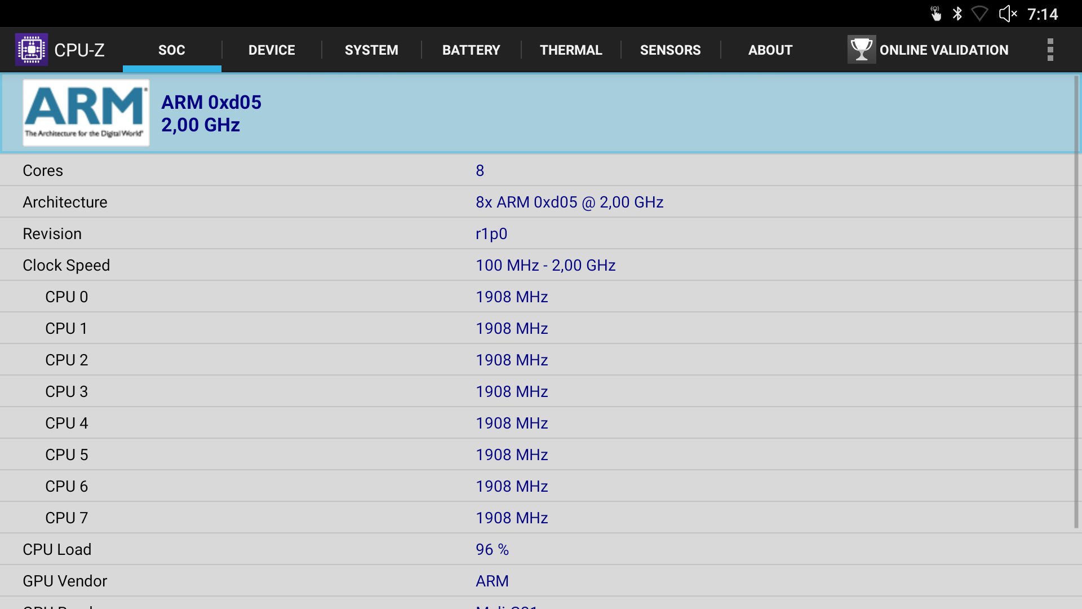Select the CPU 6 row label

[66, 486]
